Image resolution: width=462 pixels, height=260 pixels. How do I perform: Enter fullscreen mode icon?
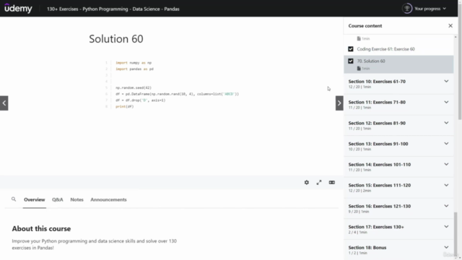click(x=319, y=183)
